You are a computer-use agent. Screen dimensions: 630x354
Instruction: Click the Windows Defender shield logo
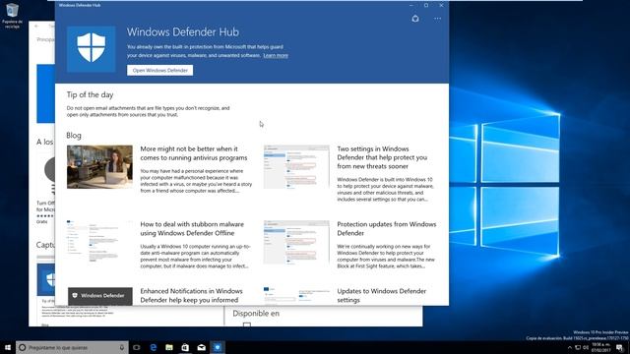pos(92,48)
